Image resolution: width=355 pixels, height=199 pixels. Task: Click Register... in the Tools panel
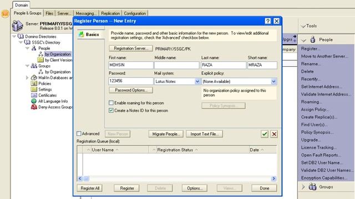point(311,49)
